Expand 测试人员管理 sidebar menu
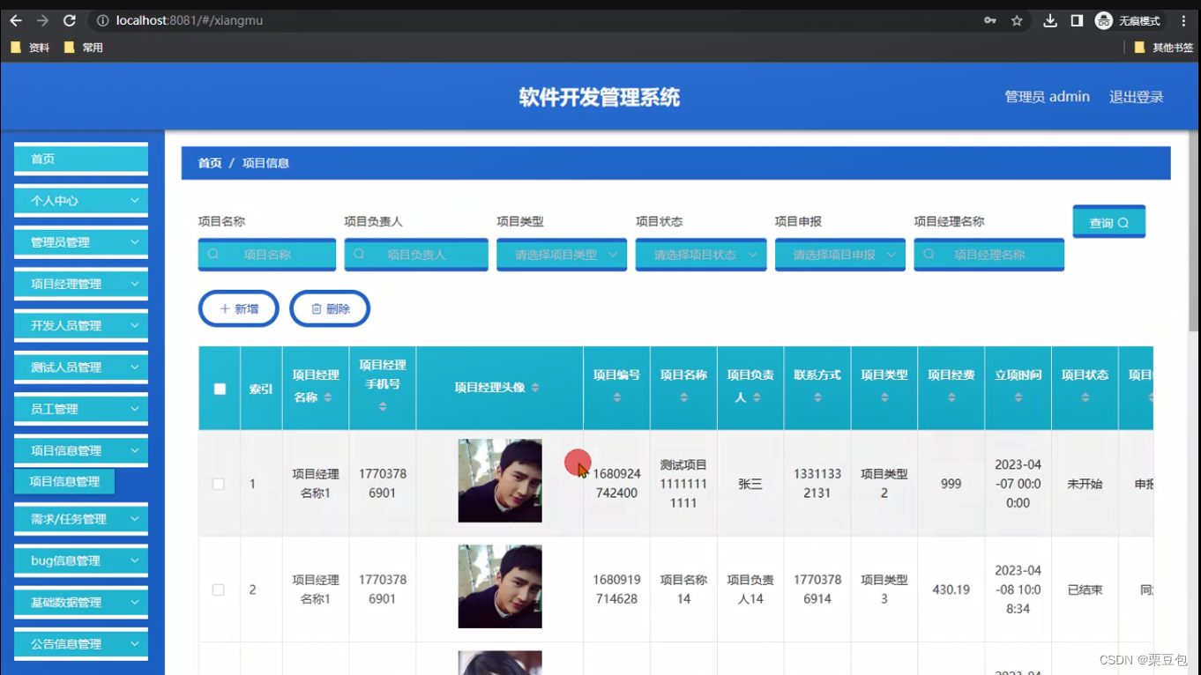This screenshot has width=1201, height=675. coord(81,367)
